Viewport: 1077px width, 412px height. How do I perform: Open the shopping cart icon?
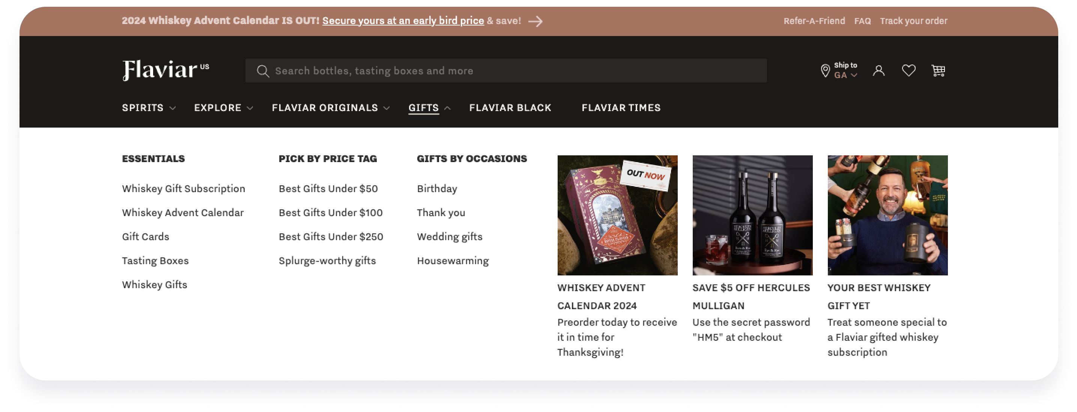(938, 71)
